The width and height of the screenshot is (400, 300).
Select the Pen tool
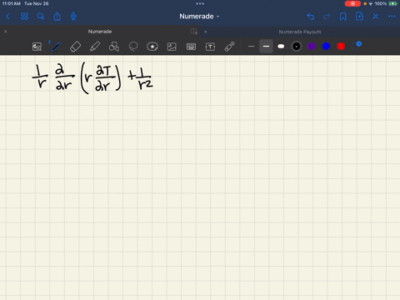click(56, 47)
